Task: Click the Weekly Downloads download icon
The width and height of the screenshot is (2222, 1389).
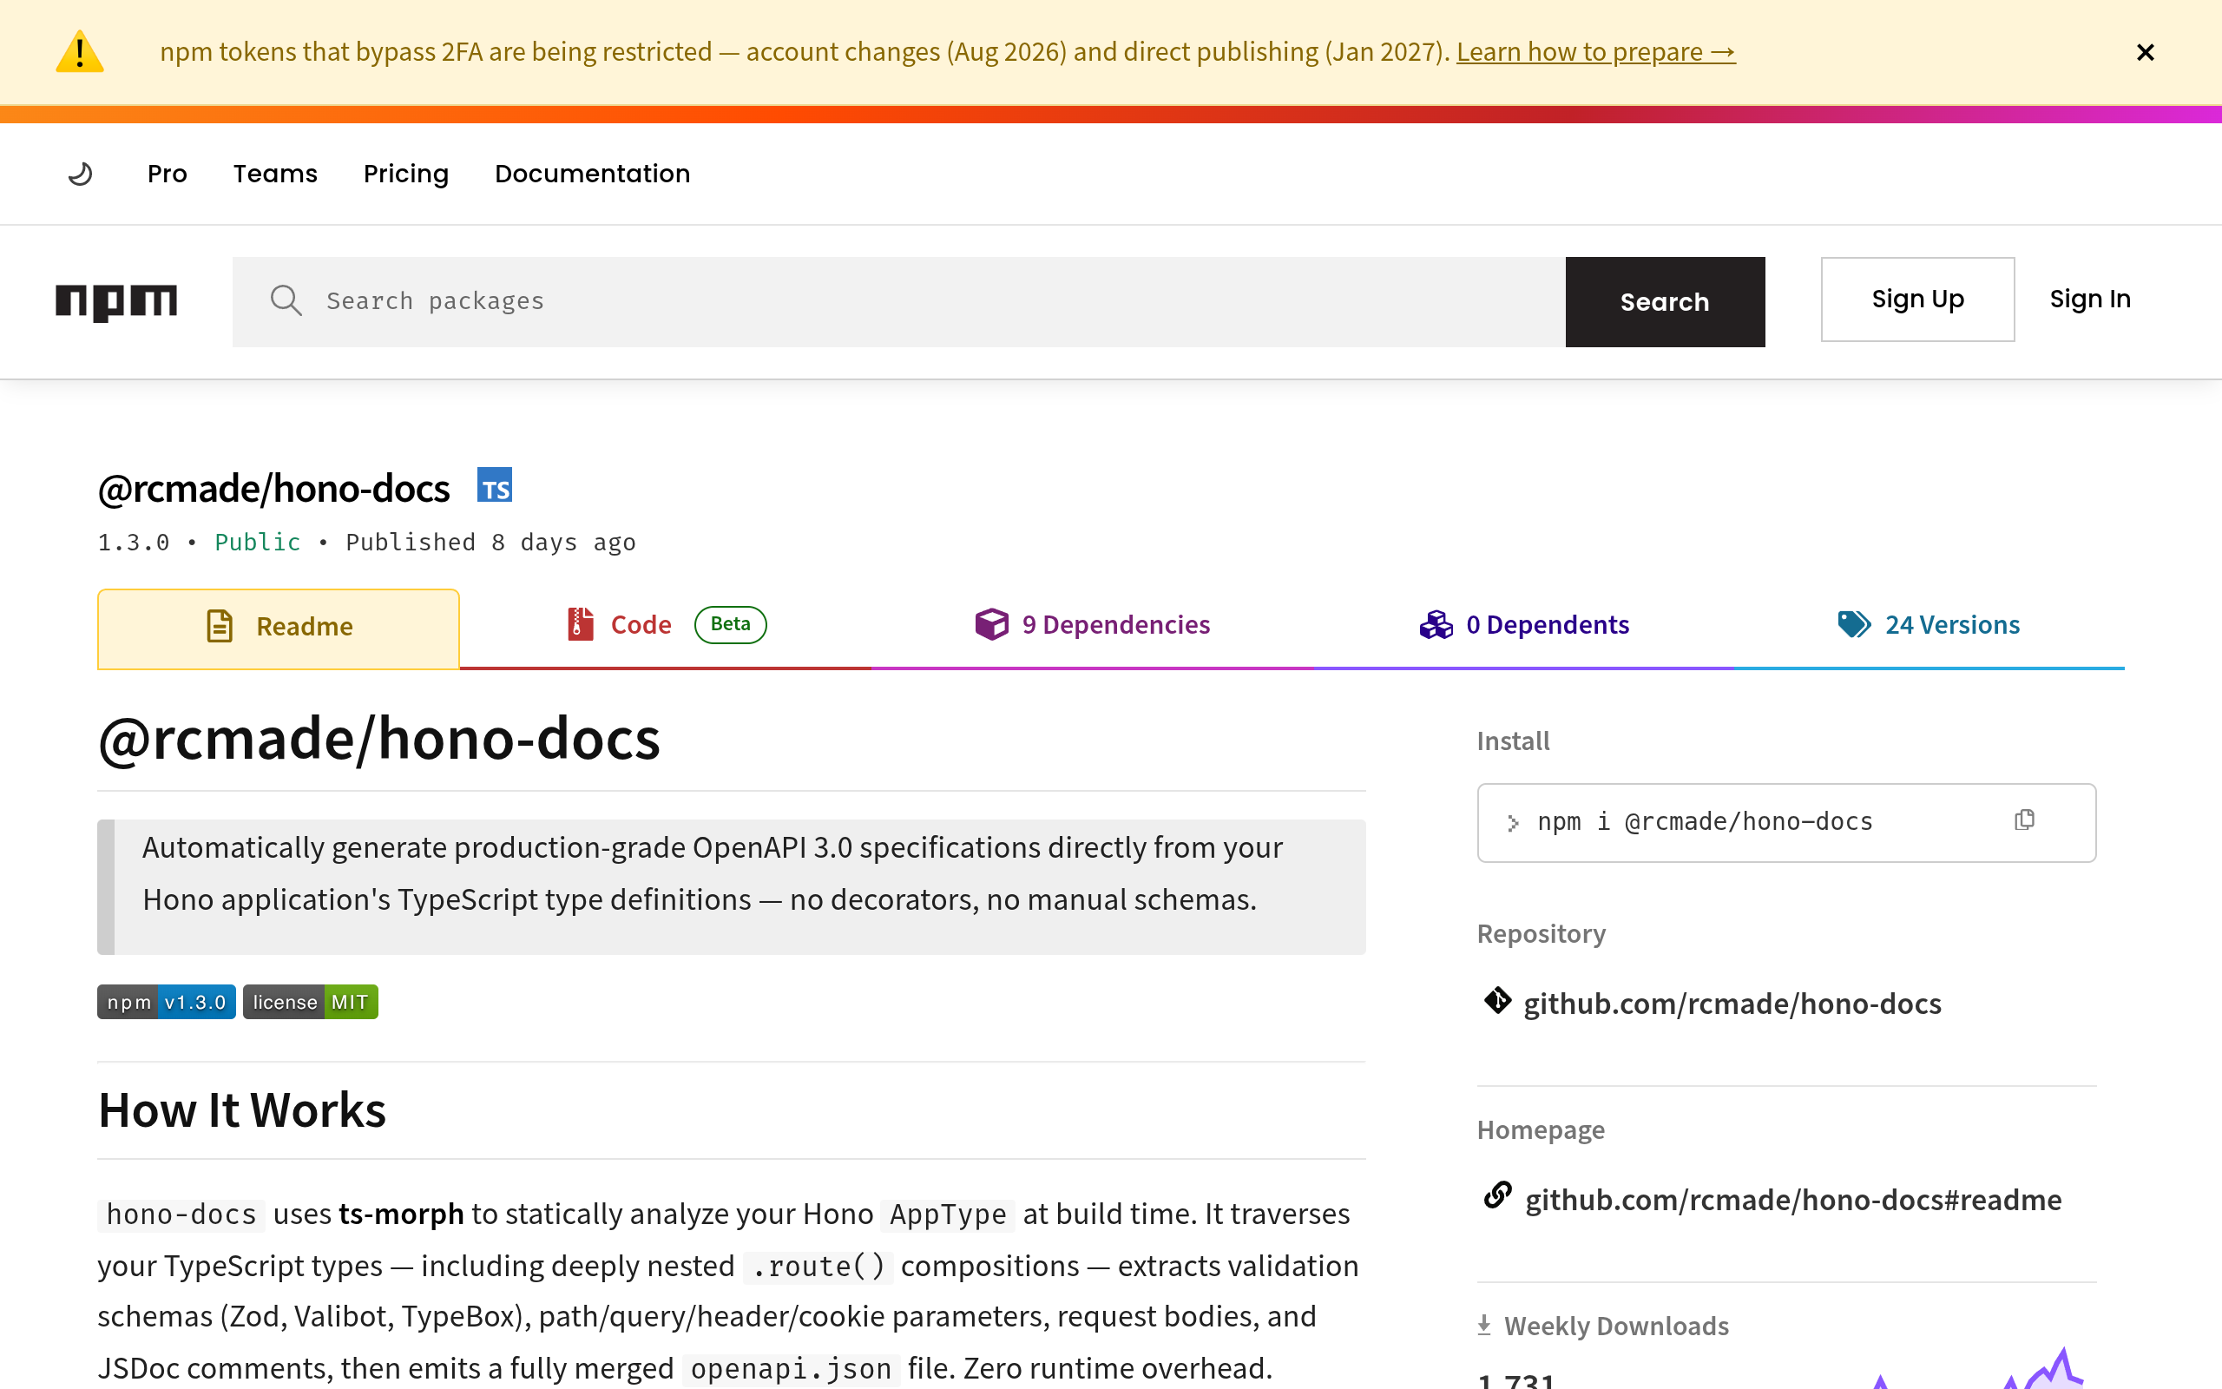Action: [x=1483, y=1325]
